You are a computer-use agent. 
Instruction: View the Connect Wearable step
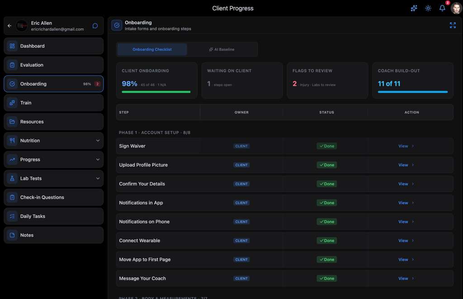pyautogui.click(x=406, y=241)
